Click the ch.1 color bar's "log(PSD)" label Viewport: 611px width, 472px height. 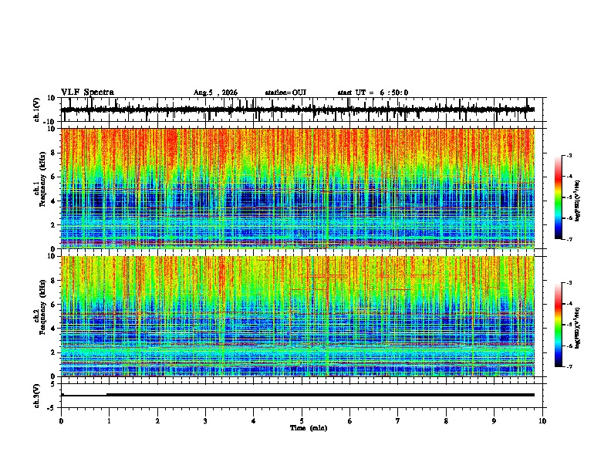coord(578,201)
